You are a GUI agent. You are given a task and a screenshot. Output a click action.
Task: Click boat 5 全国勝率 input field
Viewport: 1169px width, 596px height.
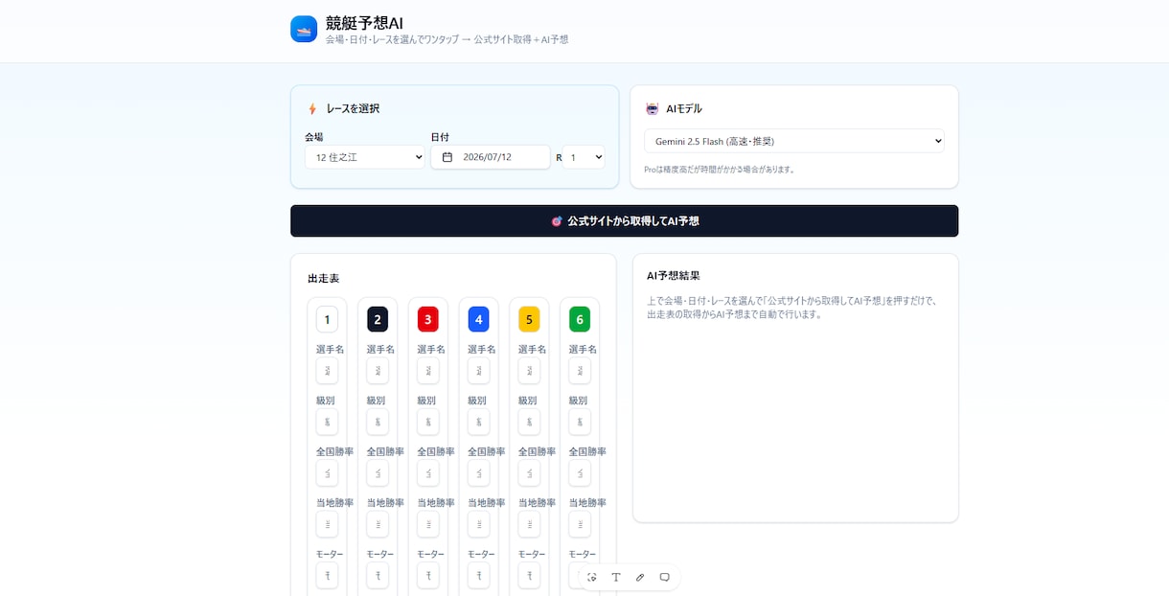pyautogui.click(x=529, y=473)
